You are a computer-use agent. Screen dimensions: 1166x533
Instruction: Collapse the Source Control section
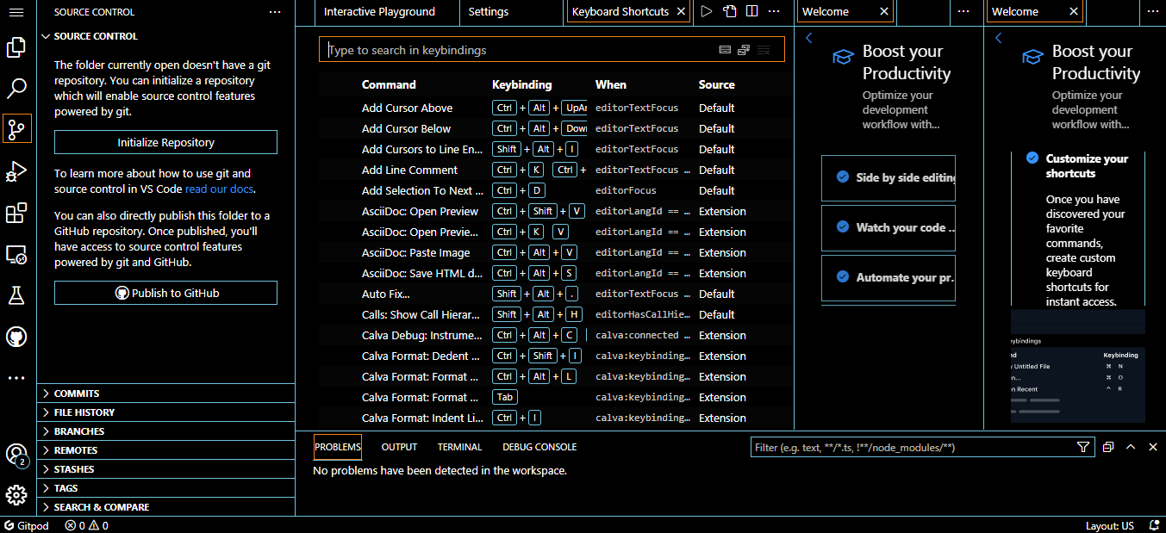click(x=165, y=36)
